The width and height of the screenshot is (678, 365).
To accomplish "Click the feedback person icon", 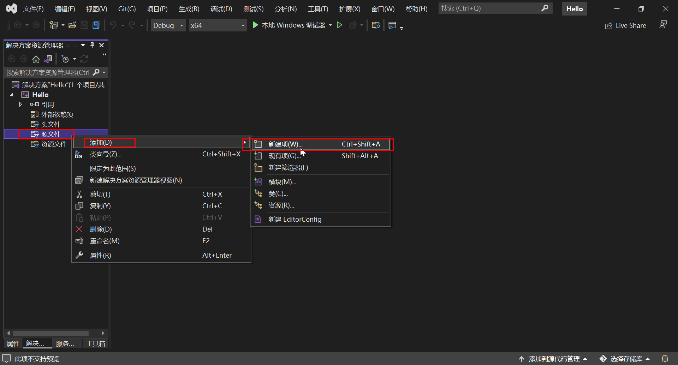I will [663, 24].
